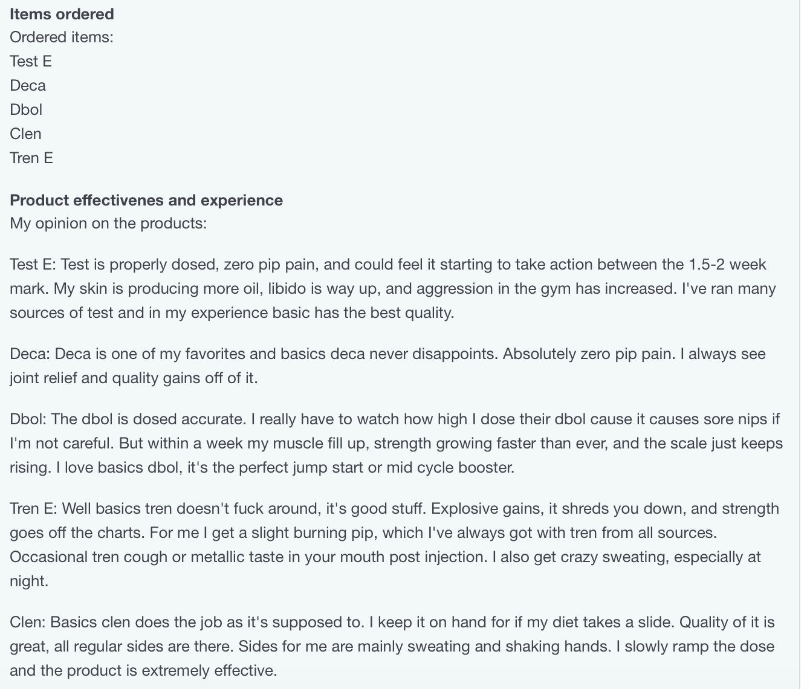Click the word "night." ending the Tren paragraph

[28, 581]
